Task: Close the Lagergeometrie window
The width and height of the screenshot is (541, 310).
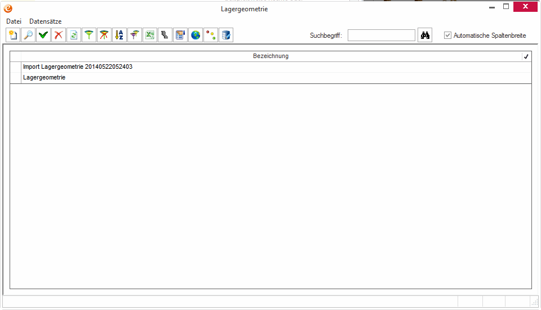Action: pos(525,7)
